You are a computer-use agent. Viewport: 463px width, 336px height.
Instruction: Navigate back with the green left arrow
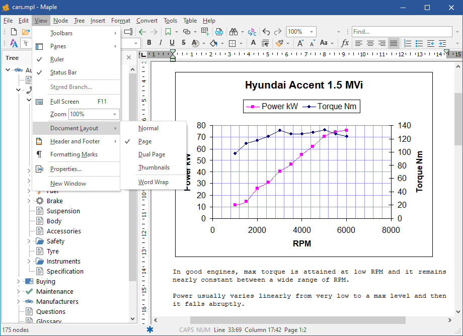click(142, 32)
